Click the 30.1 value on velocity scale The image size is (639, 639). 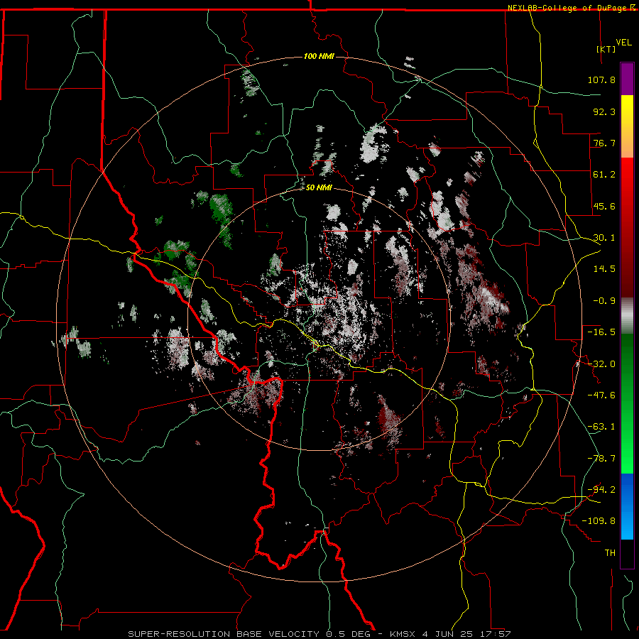pyautogui.click(x=604, y=238)
